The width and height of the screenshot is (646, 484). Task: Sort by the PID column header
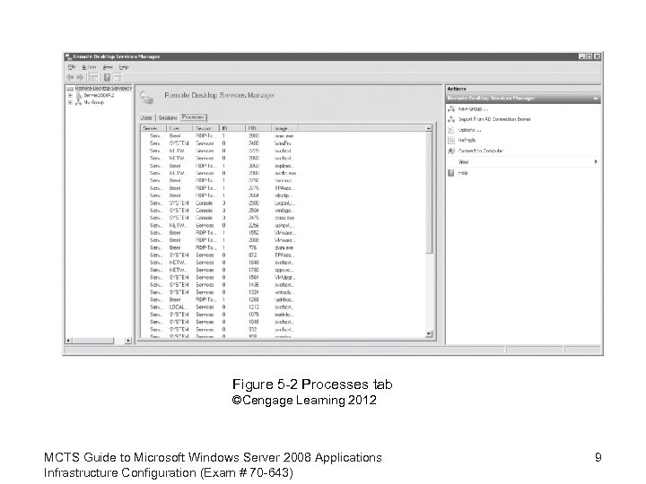(x=258, y=128)
